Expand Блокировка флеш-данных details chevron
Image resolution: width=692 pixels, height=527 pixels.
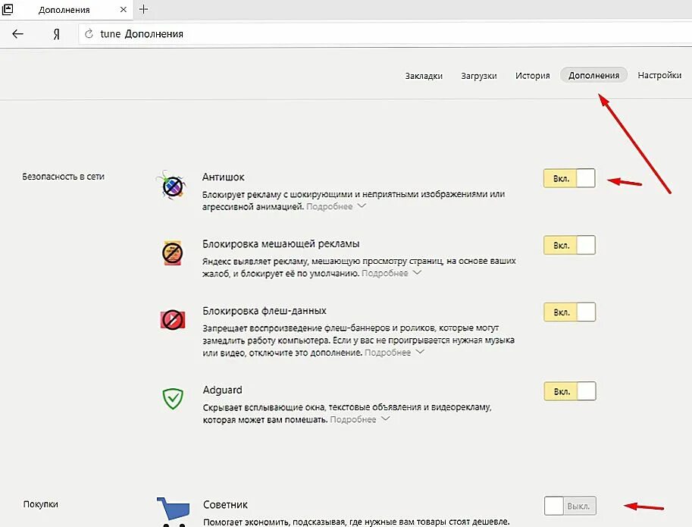click(x=420, y=352)
